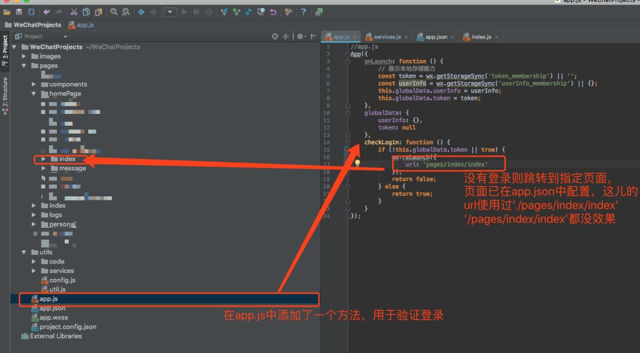This screenshot has height=353, width=640.
Task: Collapse the pages folder
Action: [x=24, y=66]
